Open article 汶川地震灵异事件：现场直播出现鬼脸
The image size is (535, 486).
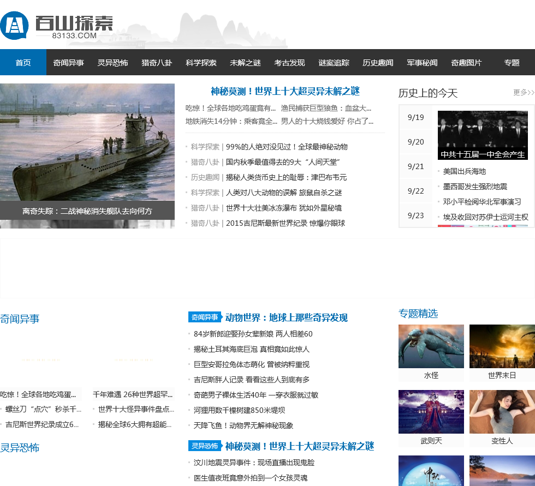coord(254,463)
